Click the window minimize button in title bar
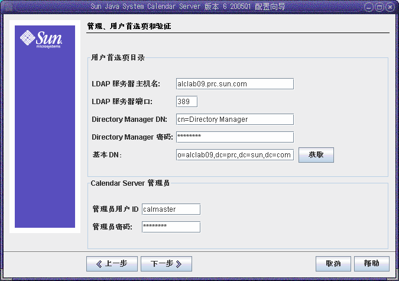The height and width of the screenshot is (281, 399). (368, 7)
